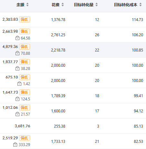Viewport: 146px width, 149px height.
Task: Click conversion cost 99.41
Action: coord(138,96)
